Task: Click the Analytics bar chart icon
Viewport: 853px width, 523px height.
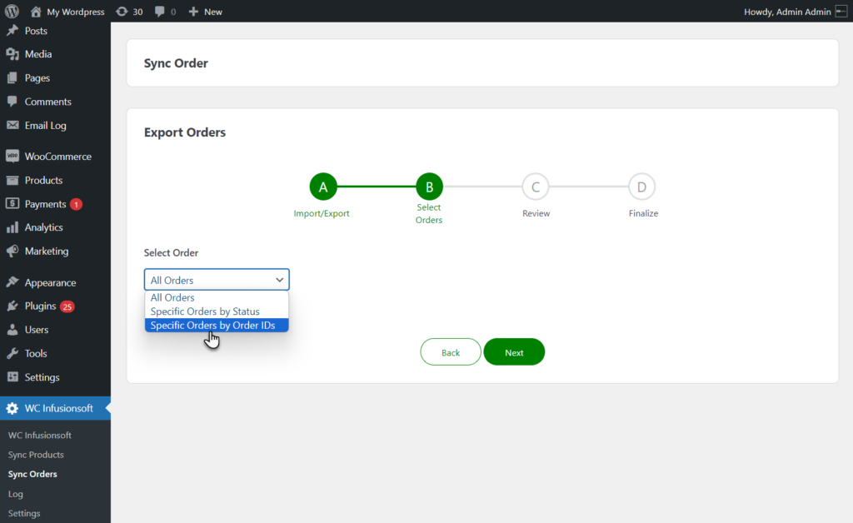Action: (12, 227)
